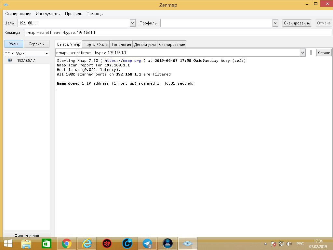This screenshot has width=333, height=250.
Task: Open the Сканирование menu
Action: coord(18,14)
